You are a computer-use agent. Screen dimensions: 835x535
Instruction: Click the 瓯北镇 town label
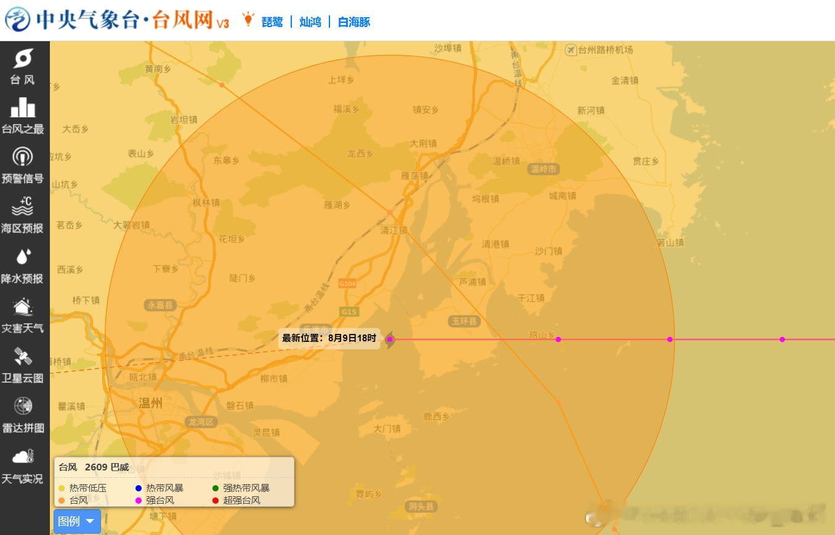pos(143,377)
